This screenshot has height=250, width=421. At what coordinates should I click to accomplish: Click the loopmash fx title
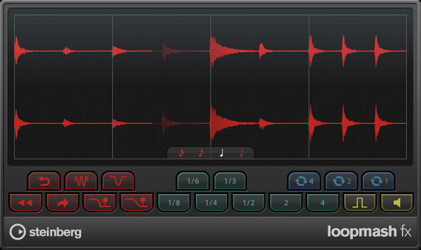[369, 231]
